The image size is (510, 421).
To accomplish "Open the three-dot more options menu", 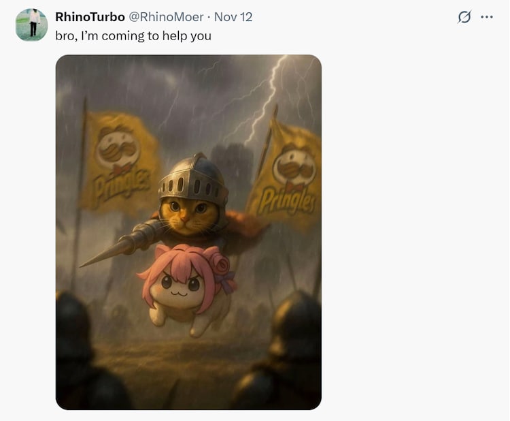I will (486, 17).
